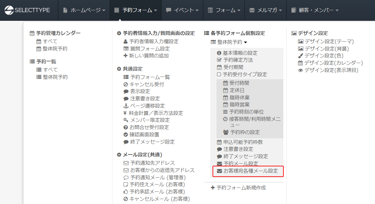Open the ホームページ dropdown menu
This screenshot has height=204, width=375.
(84, 10)
